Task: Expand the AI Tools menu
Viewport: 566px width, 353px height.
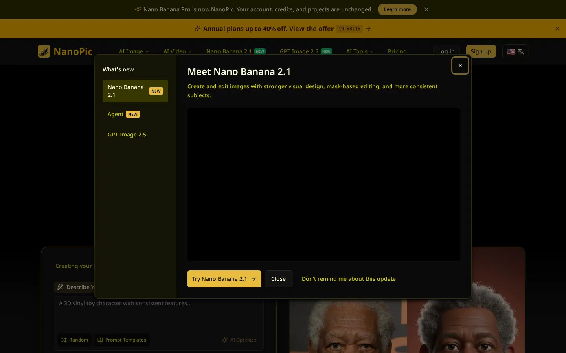Action: 360,51
